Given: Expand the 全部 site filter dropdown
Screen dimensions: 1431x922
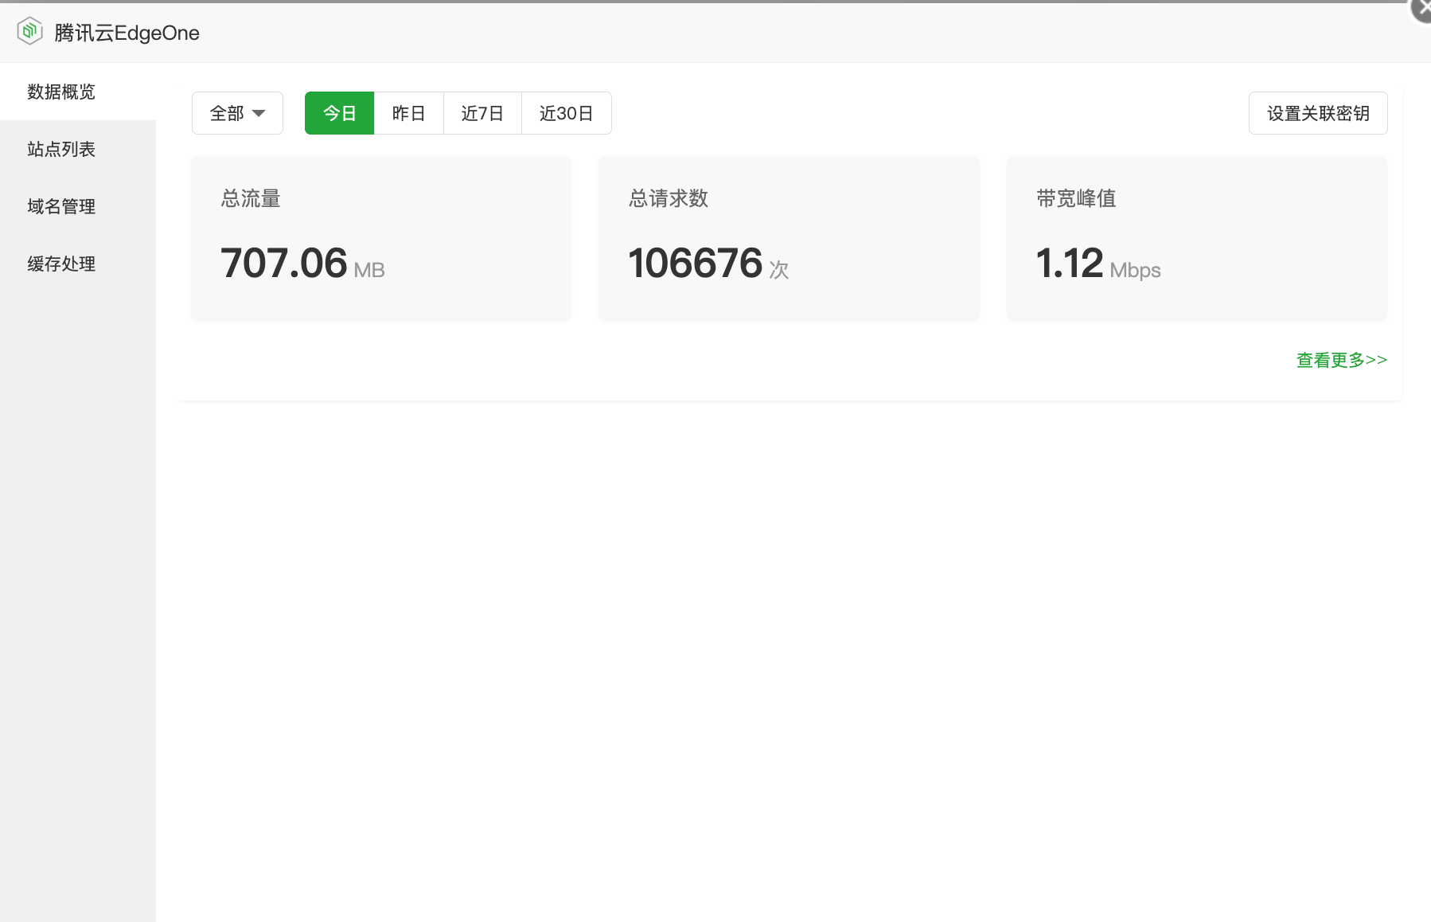Looking at the screenshot, I should pyautogui.click(x=237, y=114).
